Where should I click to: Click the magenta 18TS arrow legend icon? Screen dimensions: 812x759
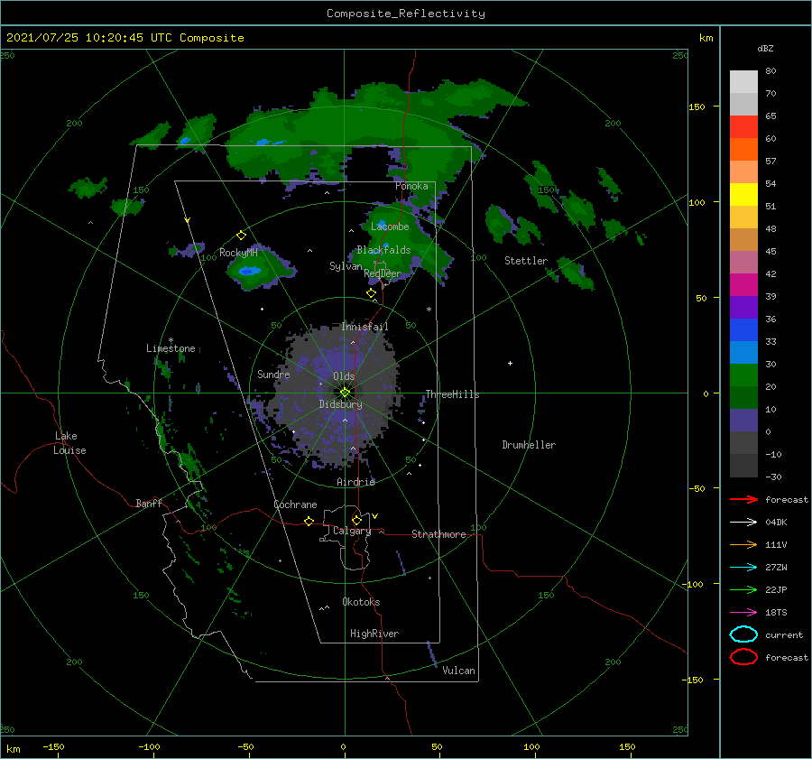[743, 613]
